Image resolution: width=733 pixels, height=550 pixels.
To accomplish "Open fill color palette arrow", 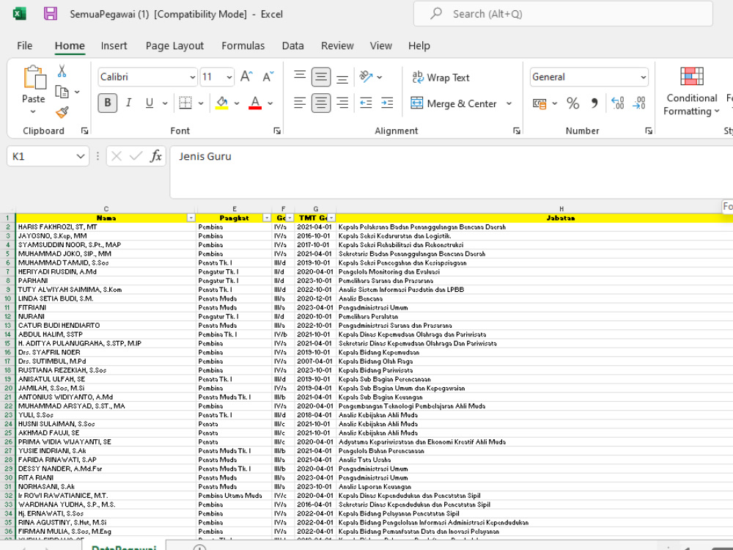I will [237, 103].
